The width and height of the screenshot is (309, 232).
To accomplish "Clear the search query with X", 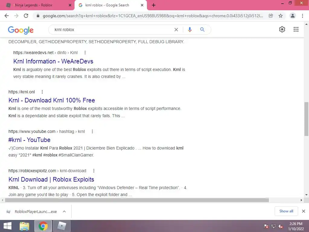I will 176,30.
